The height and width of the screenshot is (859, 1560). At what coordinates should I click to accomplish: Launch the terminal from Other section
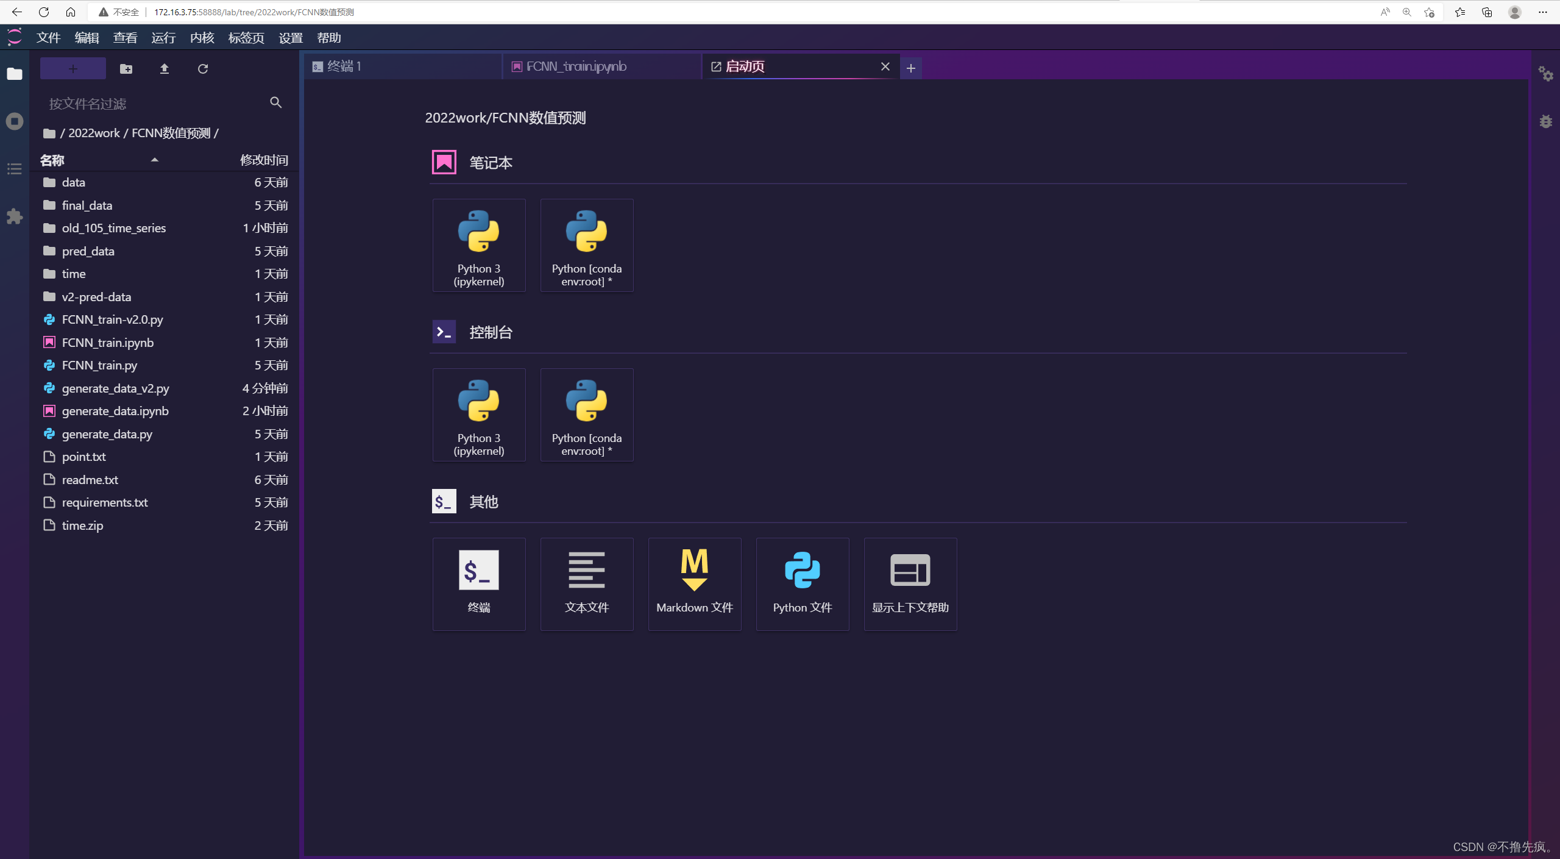pos(479,584)
